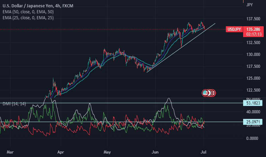Click the Mar date label on time axis

point(10,152)
